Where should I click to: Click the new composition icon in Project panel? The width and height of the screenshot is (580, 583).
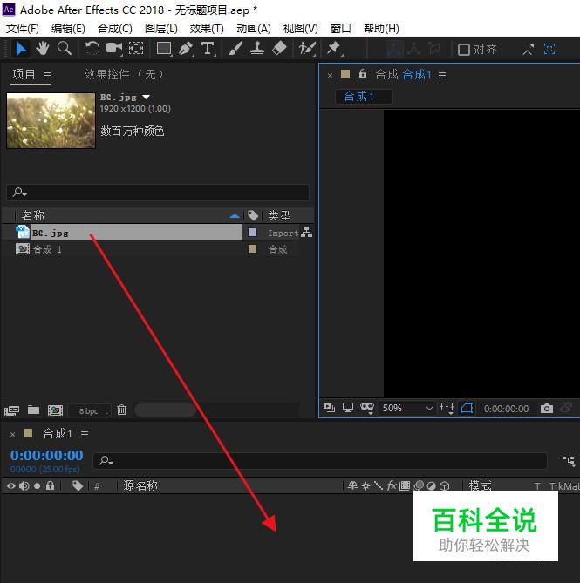pyautogui.click(x=55, y=410)
